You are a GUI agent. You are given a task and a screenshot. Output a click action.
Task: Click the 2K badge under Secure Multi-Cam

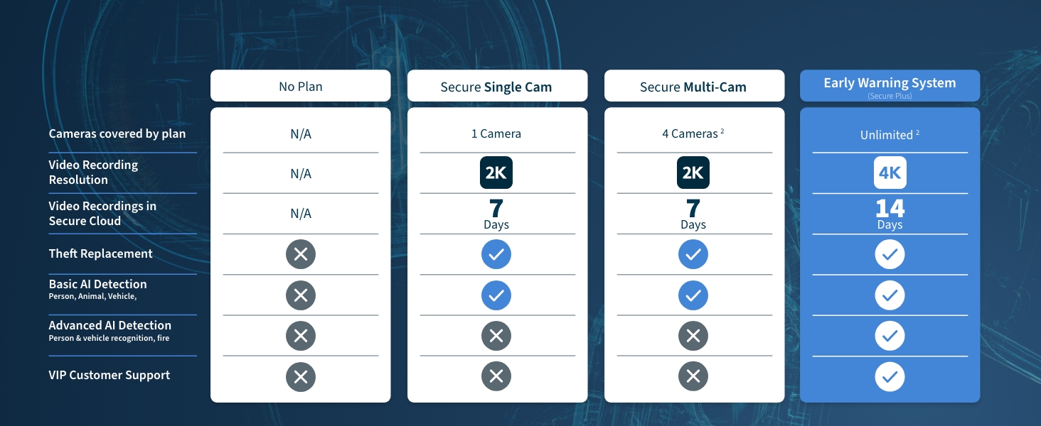693,173
